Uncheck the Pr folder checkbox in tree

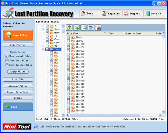coord(47,26)
